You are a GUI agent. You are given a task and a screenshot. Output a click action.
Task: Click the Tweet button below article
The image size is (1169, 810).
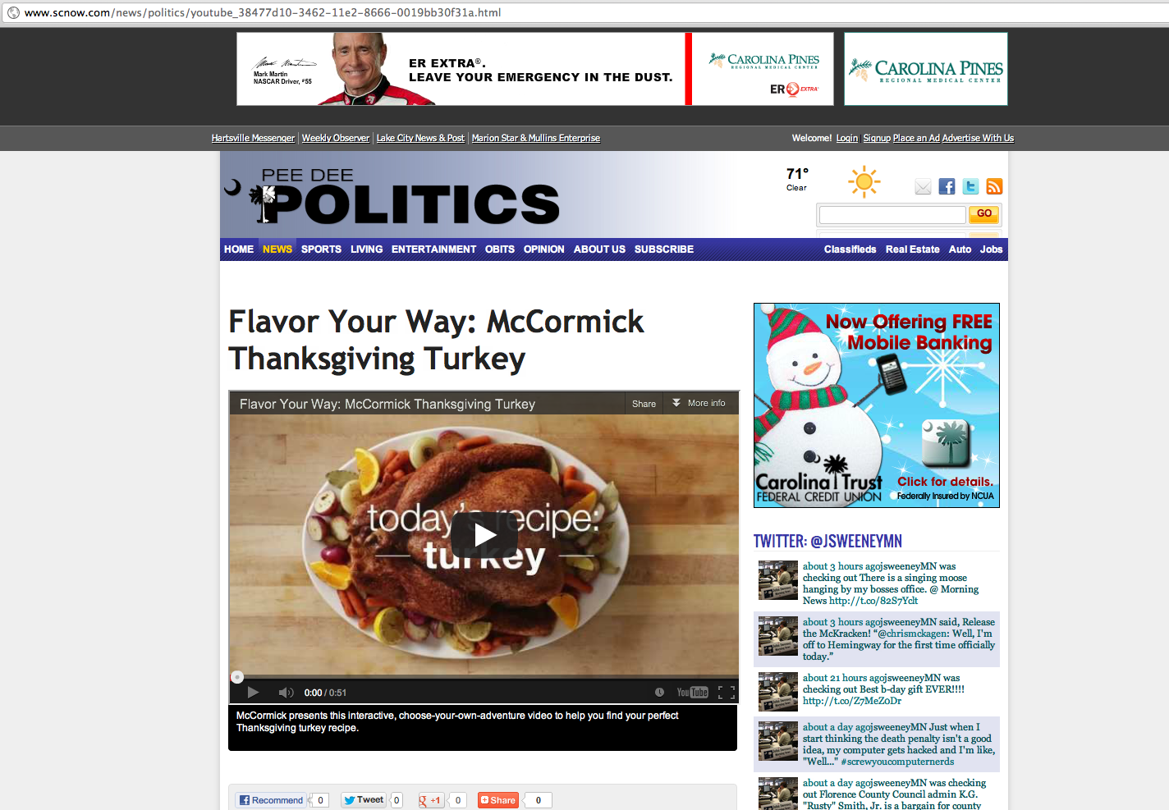pos(364,800)
